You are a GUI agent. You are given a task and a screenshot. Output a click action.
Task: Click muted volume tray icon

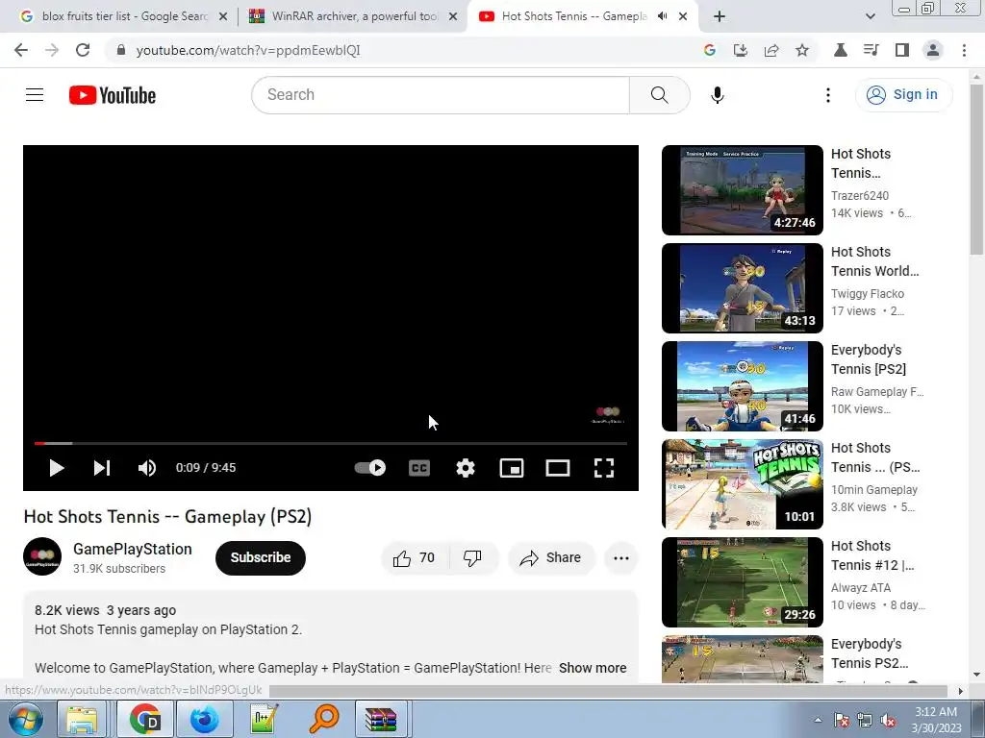point(888,721)
